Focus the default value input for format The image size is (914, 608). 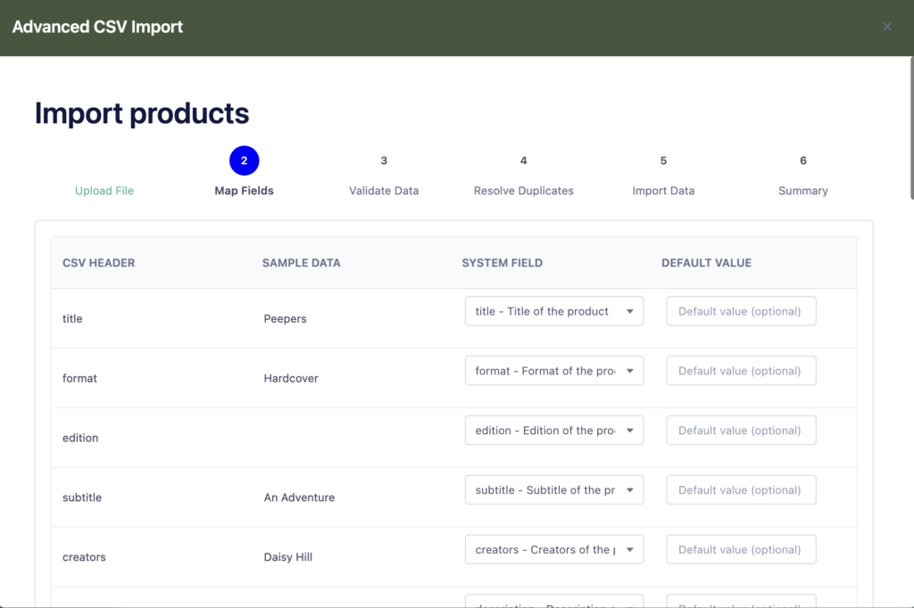pos(741,371)
